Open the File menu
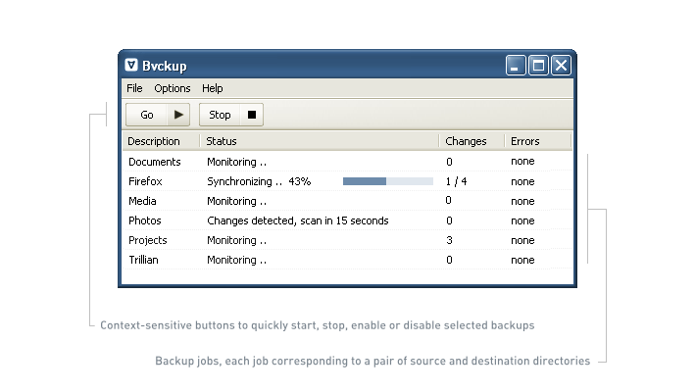The height and width of the screenshot is (392, 695). coord(134,88)
